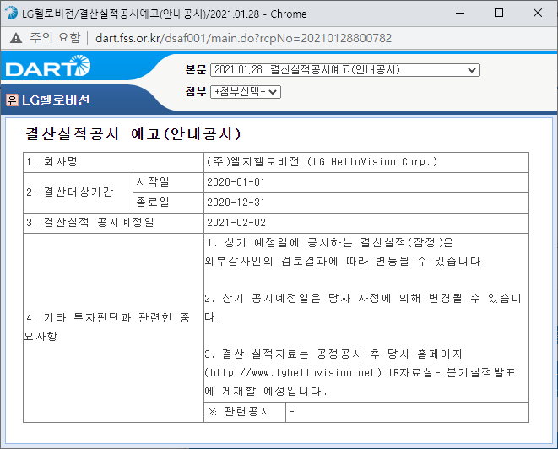Viewport: 558px width, 449px height.
Task: Minimize the Chrome window
Action: tap(460, 14)
